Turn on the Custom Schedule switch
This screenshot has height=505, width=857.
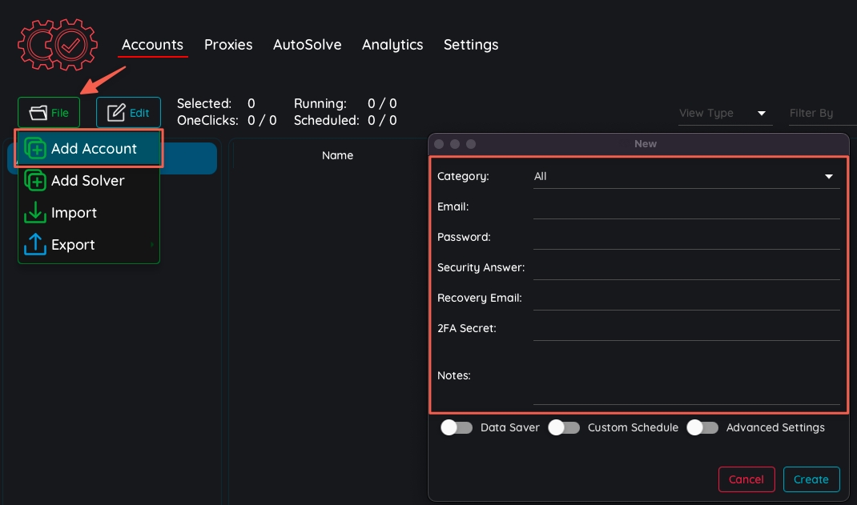point(564,427)
